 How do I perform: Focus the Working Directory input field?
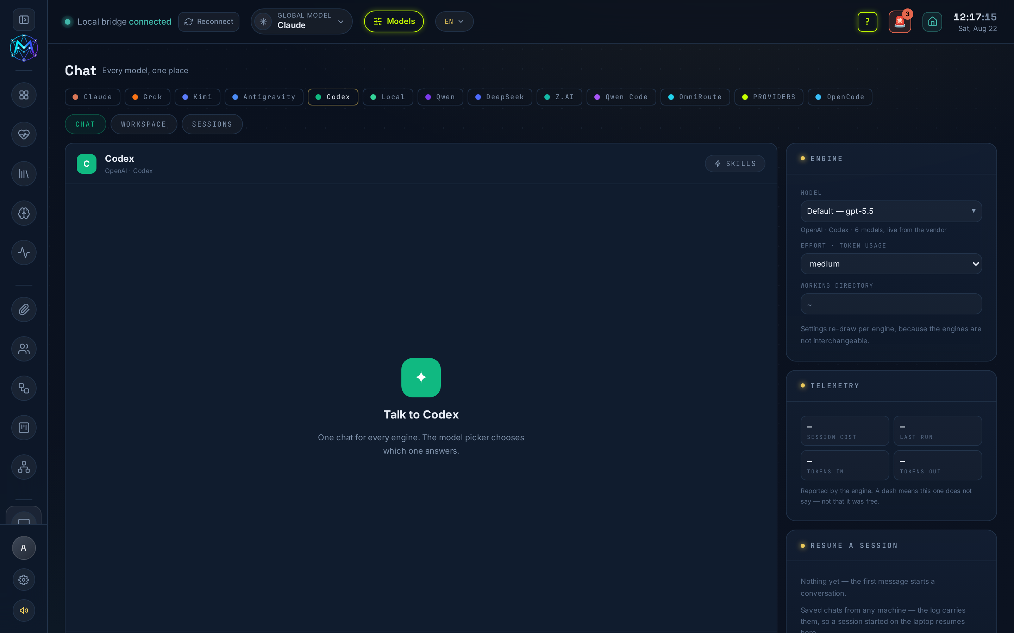coord(891,304)
